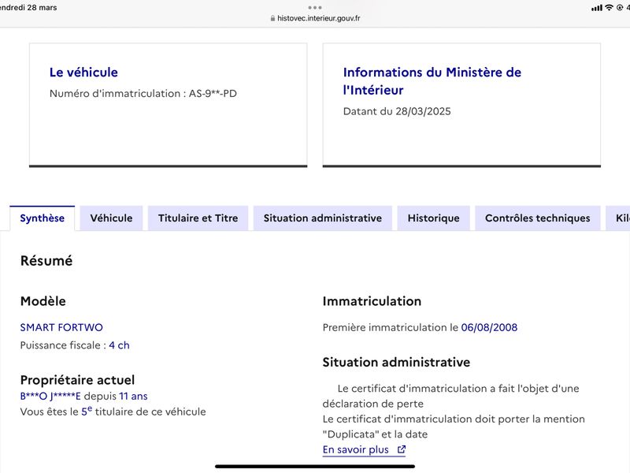Click the Datant du 28/03/2025 text

pos(397,111)
